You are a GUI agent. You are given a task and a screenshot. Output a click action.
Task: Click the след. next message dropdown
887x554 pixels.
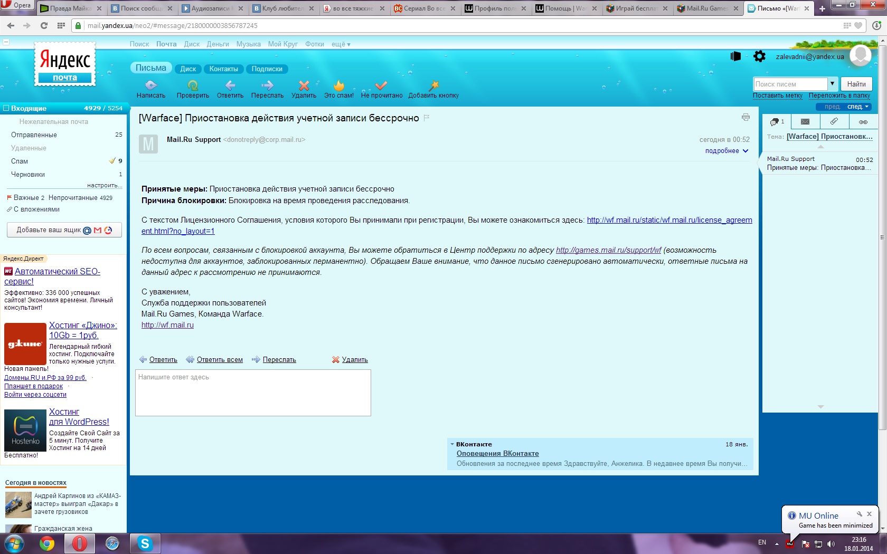[858, 107]
